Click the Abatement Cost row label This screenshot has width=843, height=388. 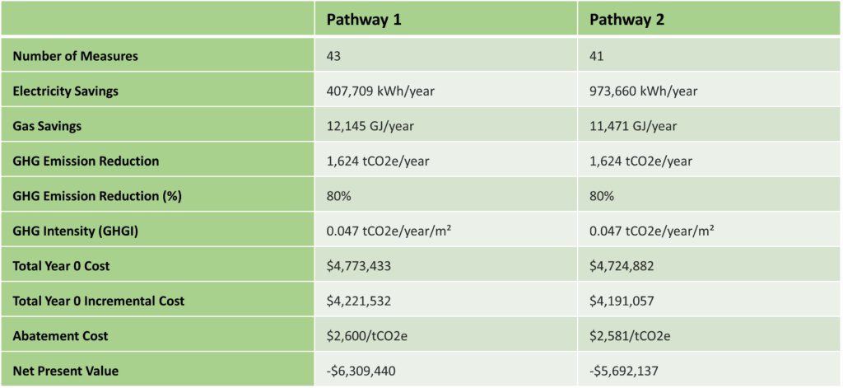[60, 336]
